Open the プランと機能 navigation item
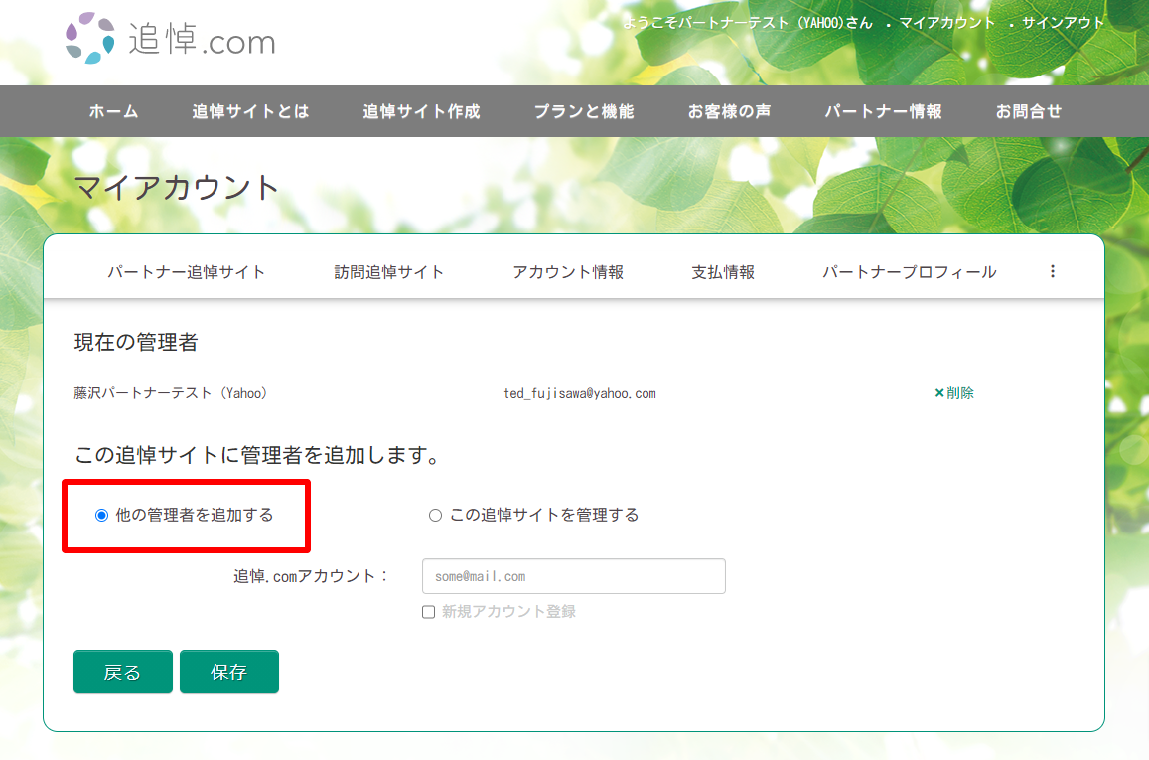1149x760 pixels. (x=583, y=111)
